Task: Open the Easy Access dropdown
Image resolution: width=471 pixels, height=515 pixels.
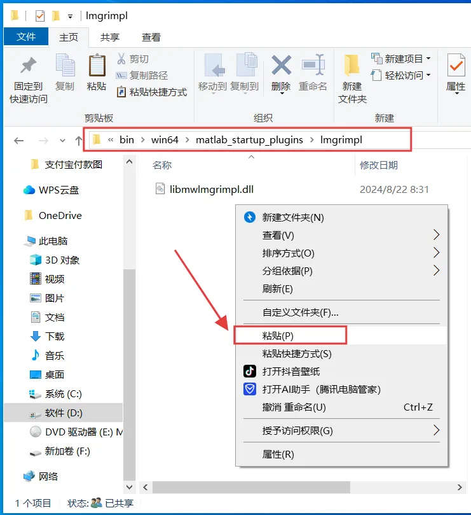Action: point(401,76)
